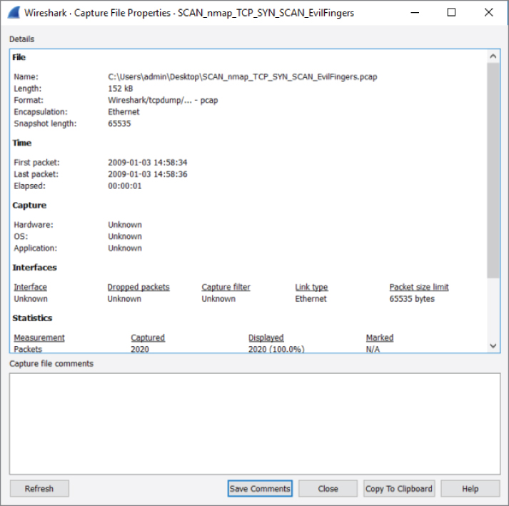Viewport: 509px width, 506px height.
Task: Click the Encapsulation value Ethernet
Action: point(124,112)
